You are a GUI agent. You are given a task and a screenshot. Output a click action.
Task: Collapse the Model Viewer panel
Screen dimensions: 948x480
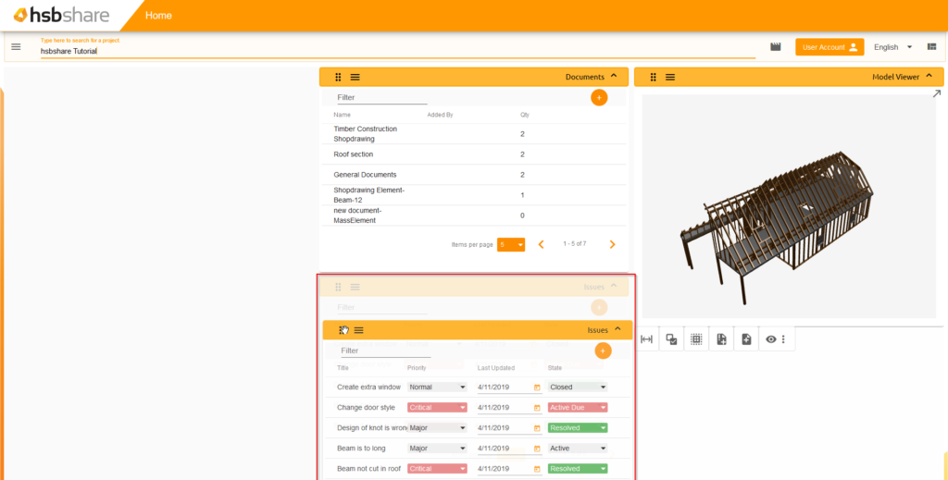pos(929,76)
